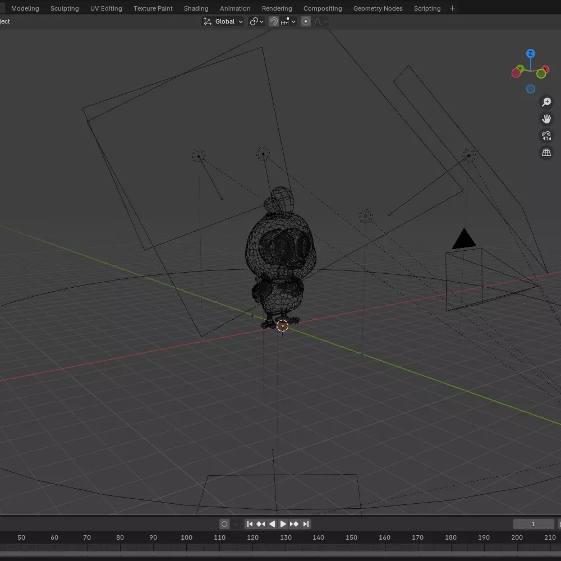This screenshot has width=561, height=561.
Task: Toggle the snap magnet button
Action: (274, 21)
